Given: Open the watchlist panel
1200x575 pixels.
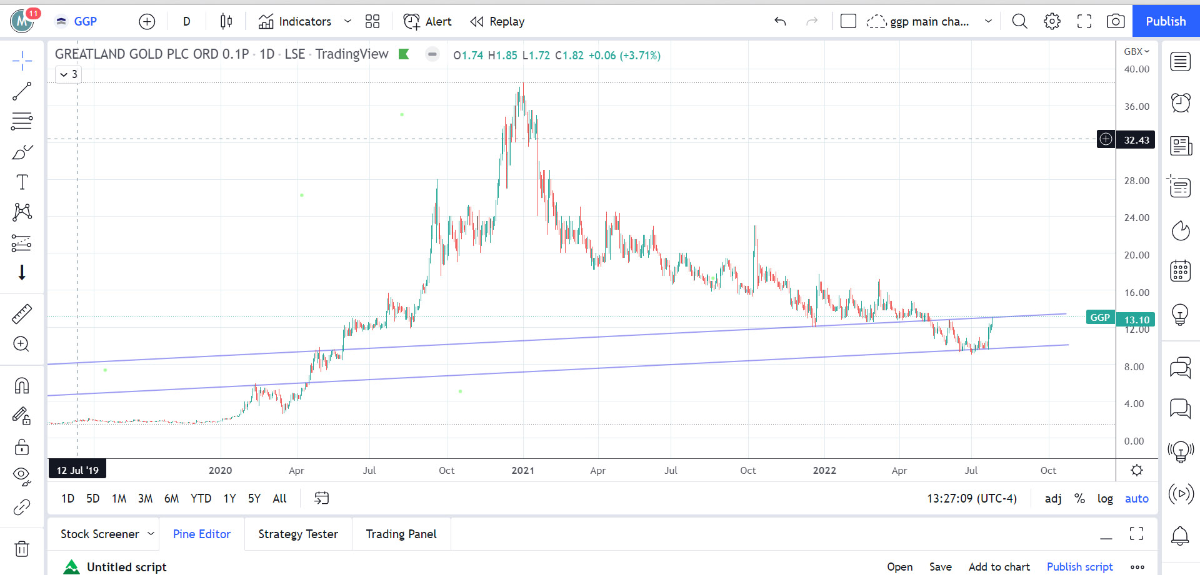Looking at the screenshot, I should coord(1181,62).
